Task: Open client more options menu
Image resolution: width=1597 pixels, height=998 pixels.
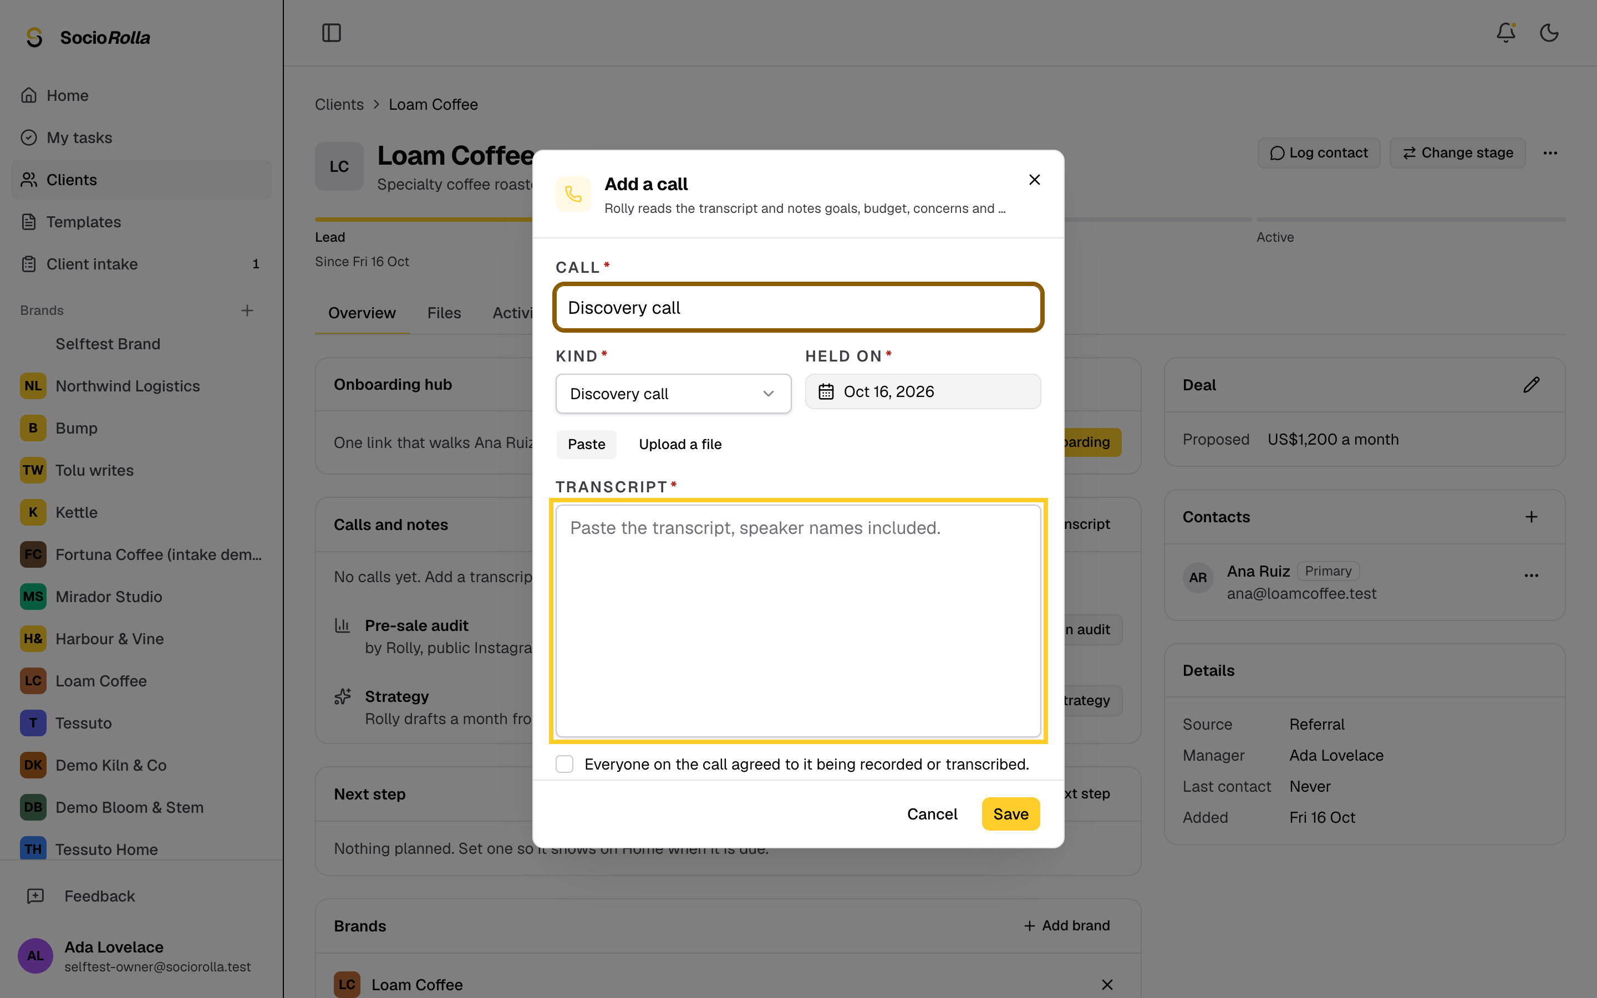Action: tap(1550, 153)
